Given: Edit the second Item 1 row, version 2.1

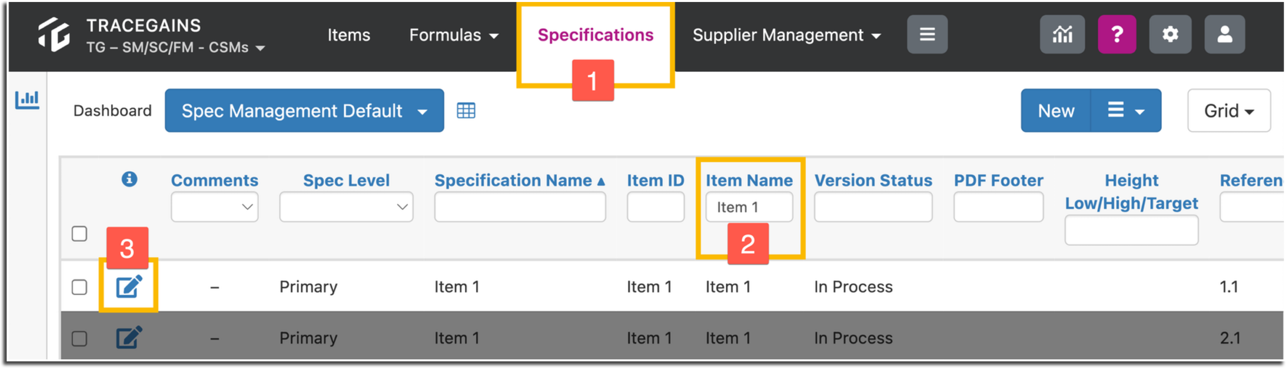Looking at the screenshot, I should tap(129, 337).
